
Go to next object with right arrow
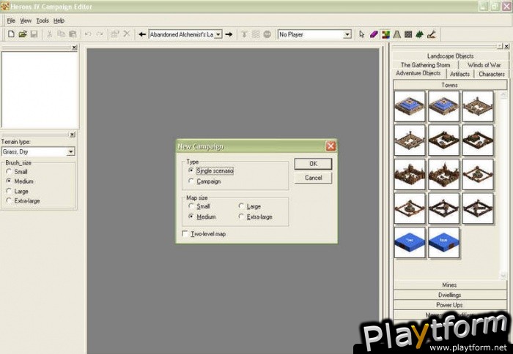[229, 34]
